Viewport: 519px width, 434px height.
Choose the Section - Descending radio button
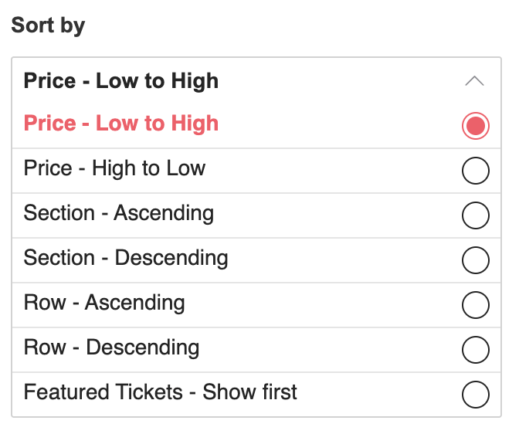(475, 260)
